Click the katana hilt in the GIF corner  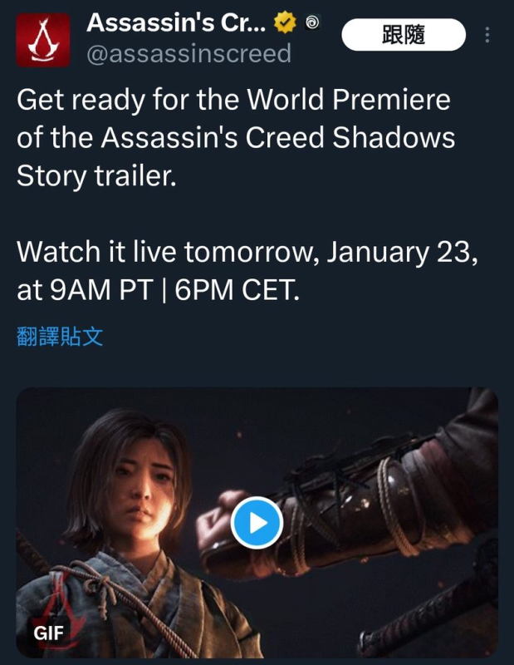coord(428,615)
